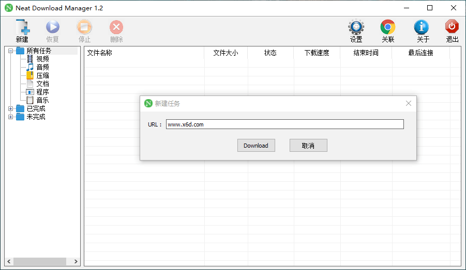This screenshot has height=270, width=466.
Task: Click into the URL input field
Action: click(x=284, y=124)
